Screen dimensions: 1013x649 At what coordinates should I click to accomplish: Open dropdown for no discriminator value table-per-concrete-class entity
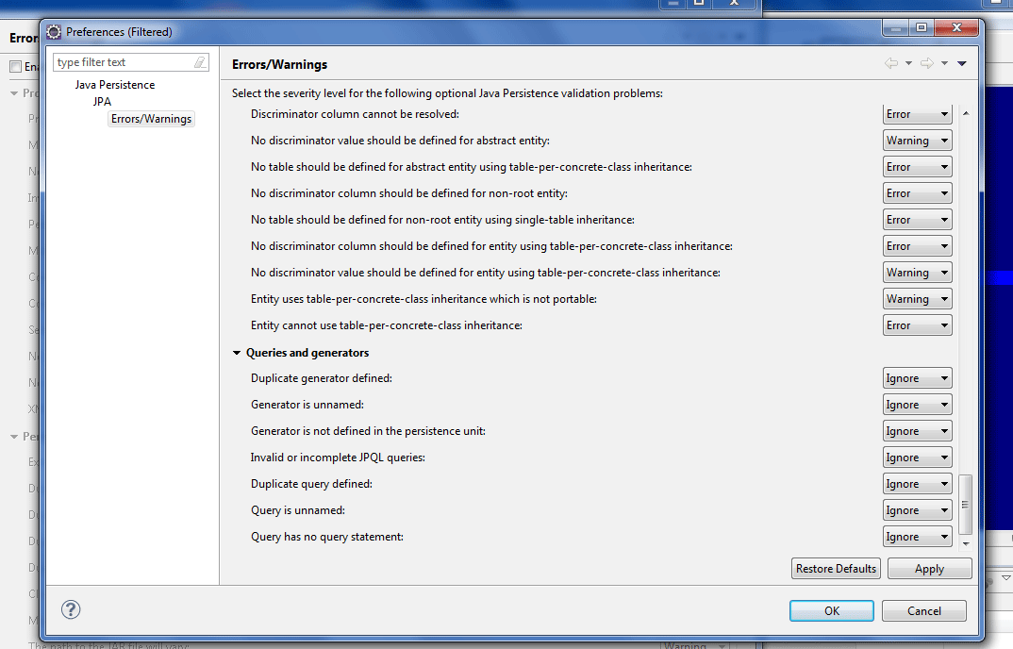pos(918,273)
